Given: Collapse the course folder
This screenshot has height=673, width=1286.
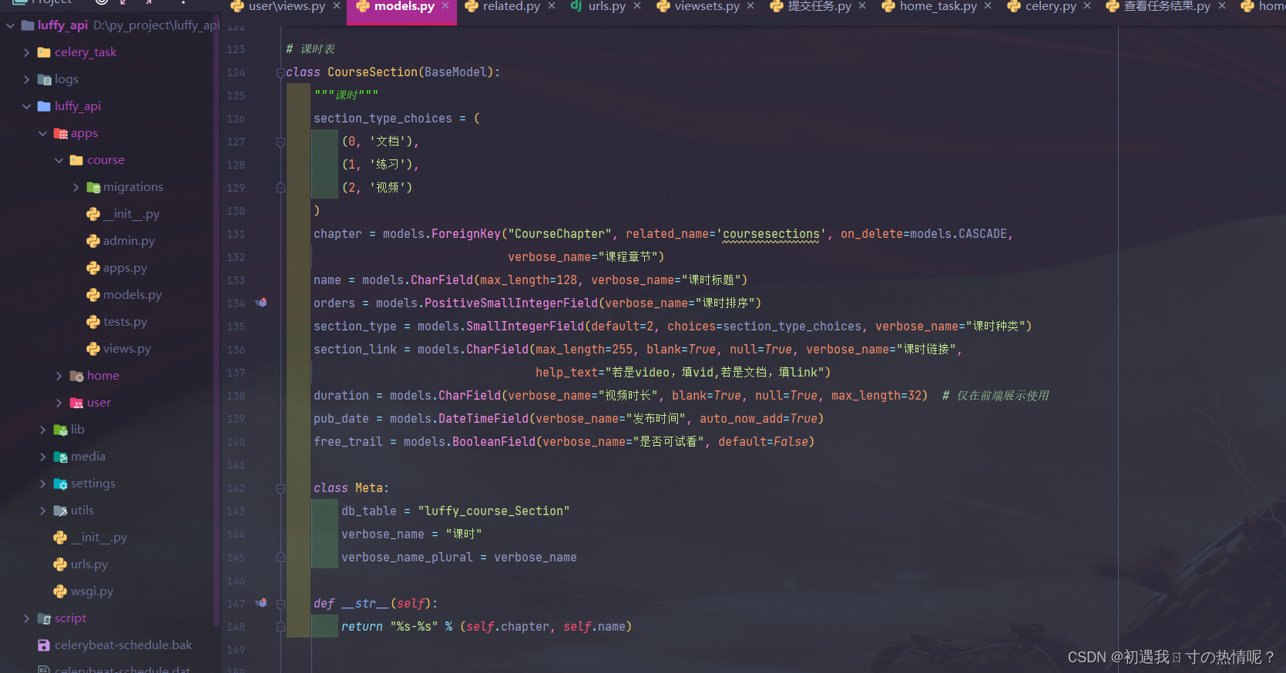Looking at the screenshot, I should click(59, 160).
